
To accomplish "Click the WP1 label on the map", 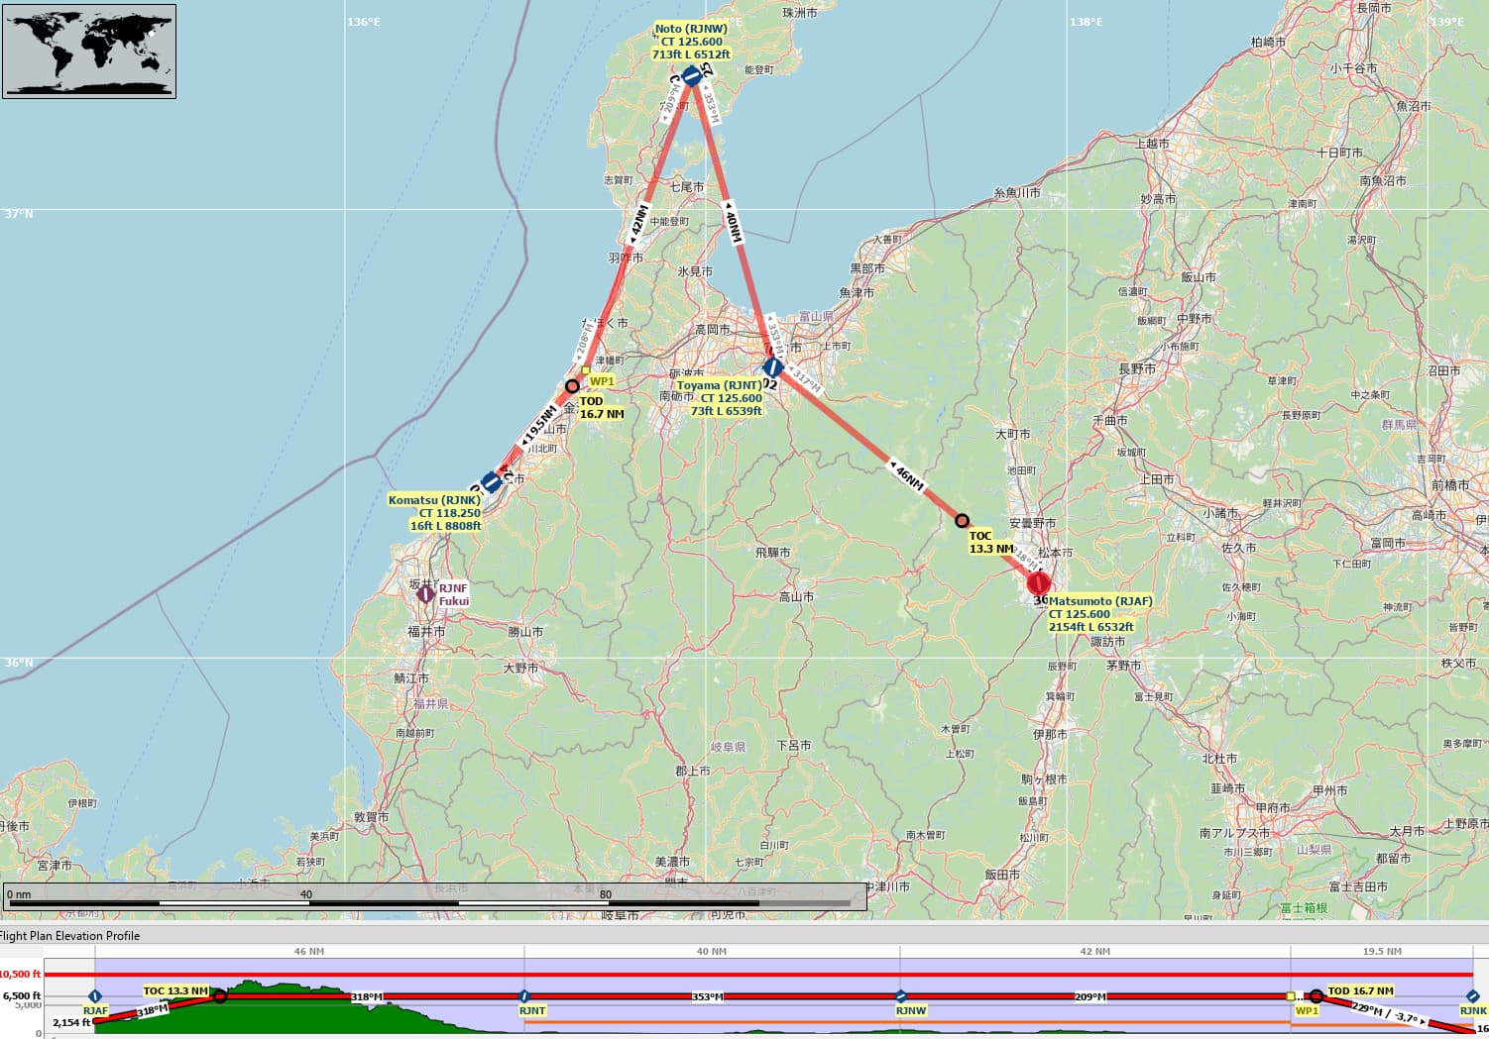I will pos(602,381).
